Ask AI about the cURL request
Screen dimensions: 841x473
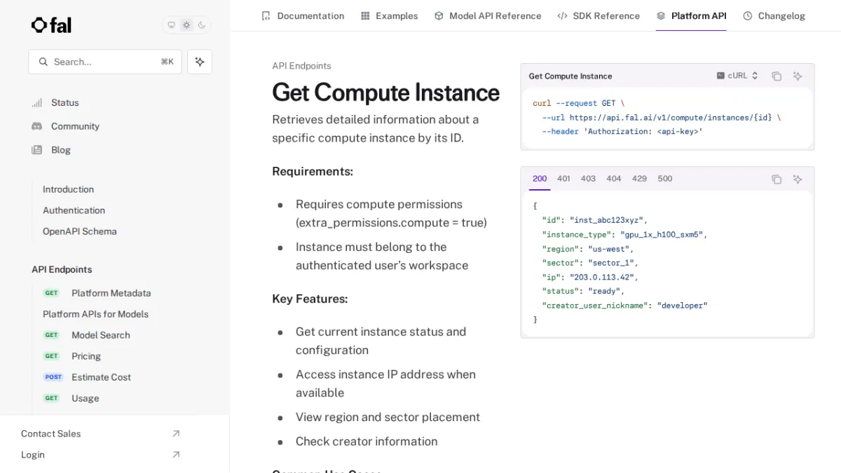(798, 76)
